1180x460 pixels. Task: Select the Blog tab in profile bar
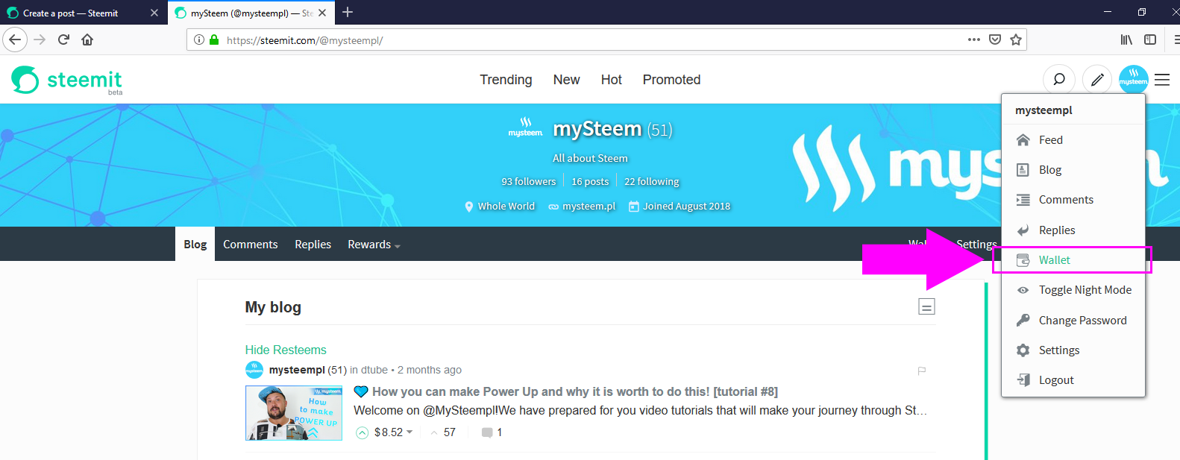(x=195, y=245)
